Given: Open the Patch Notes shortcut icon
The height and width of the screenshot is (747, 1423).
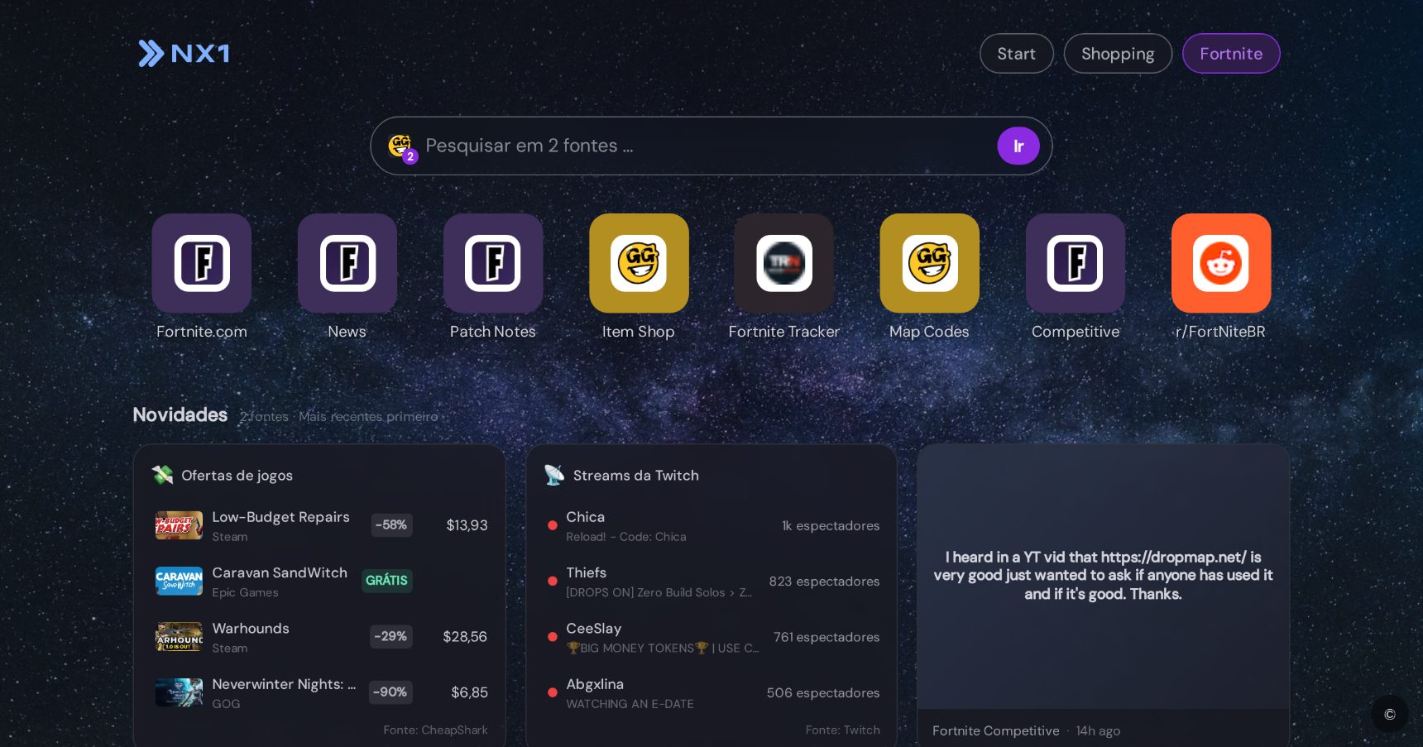Looking at the screenshot, I should [493, 263].
